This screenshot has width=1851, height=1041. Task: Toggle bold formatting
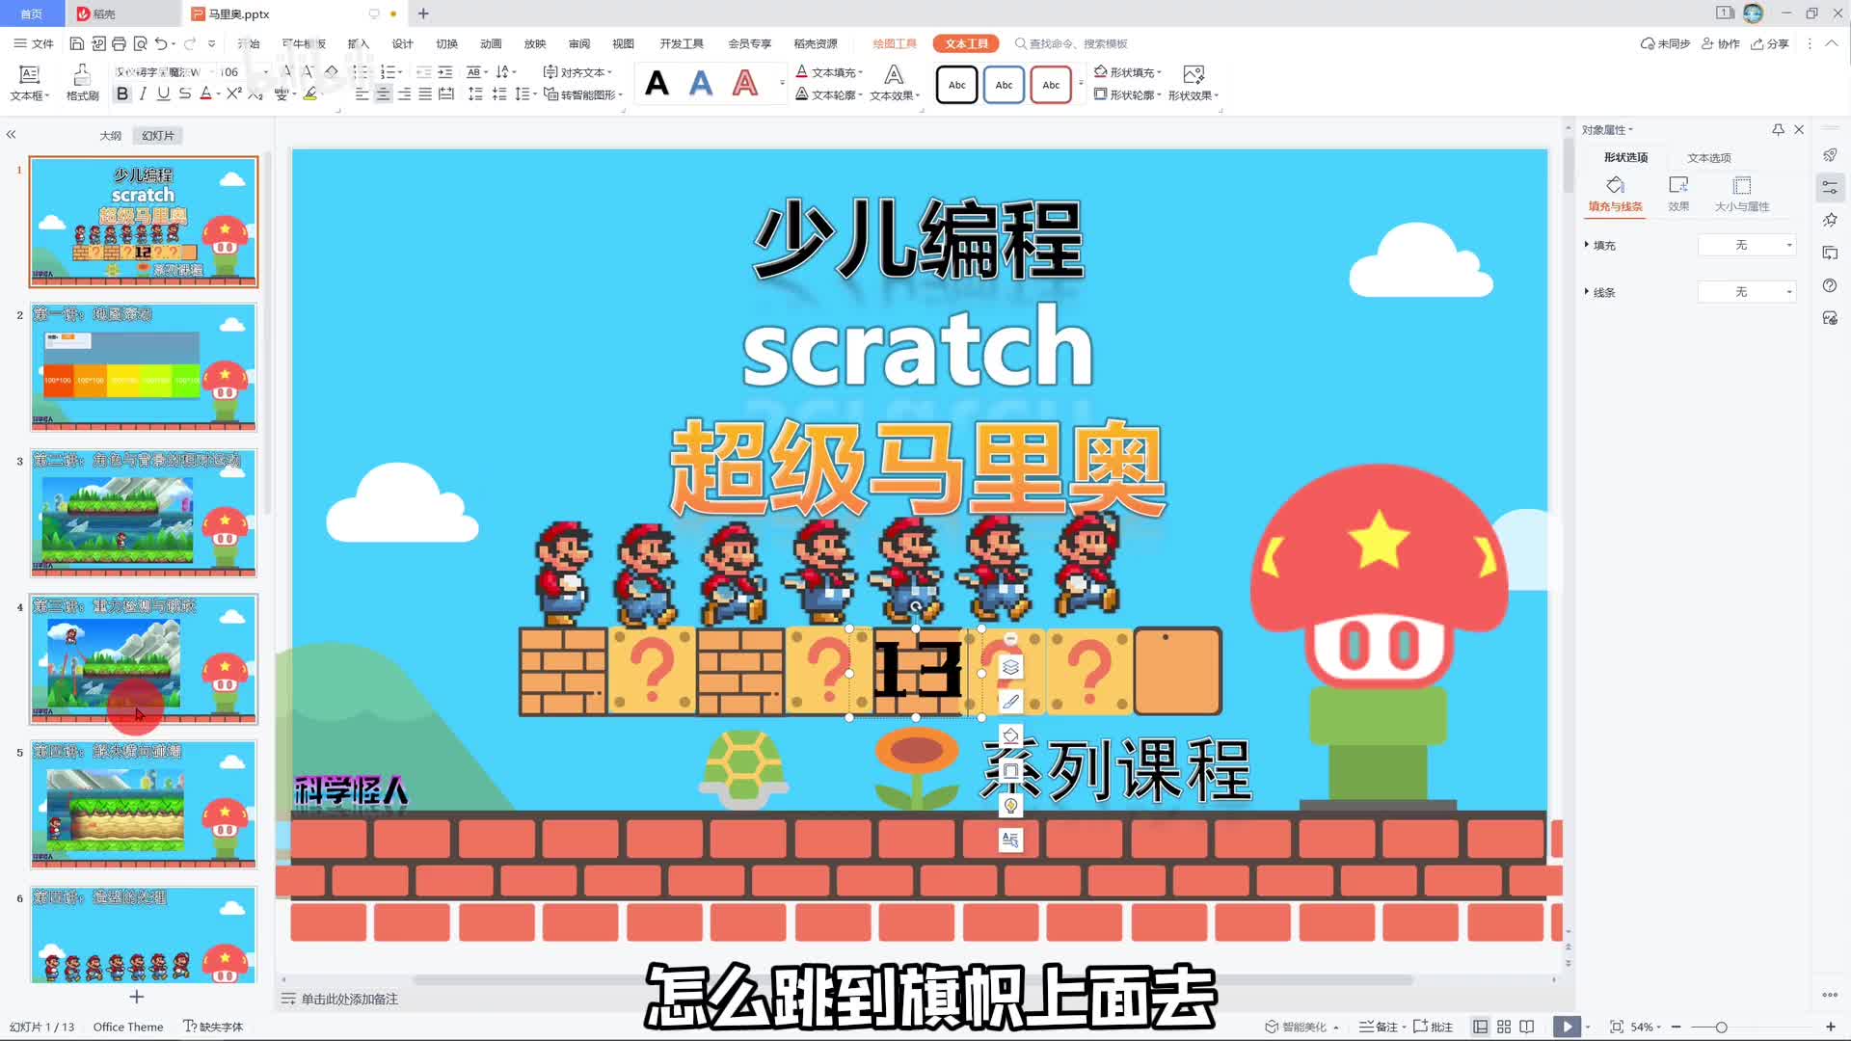122,93
